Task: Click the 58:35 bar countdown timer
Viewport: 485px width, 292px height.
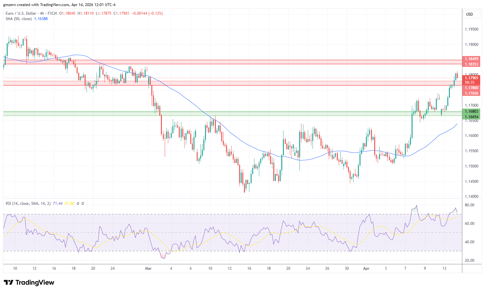Action: (470, 82)
